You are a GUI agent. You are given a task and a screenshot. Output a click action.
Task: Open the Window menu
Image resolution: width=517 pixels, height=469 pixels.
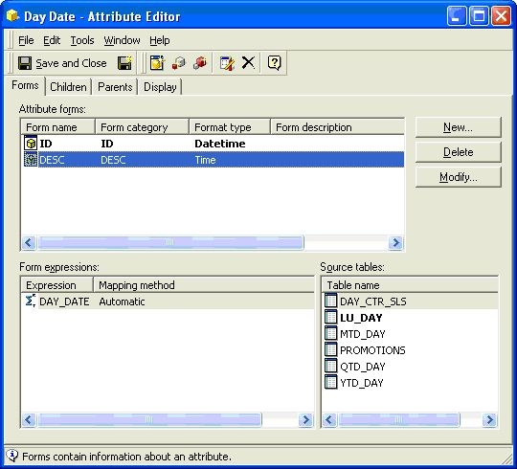pyautogui.click(x=122, y=40)
